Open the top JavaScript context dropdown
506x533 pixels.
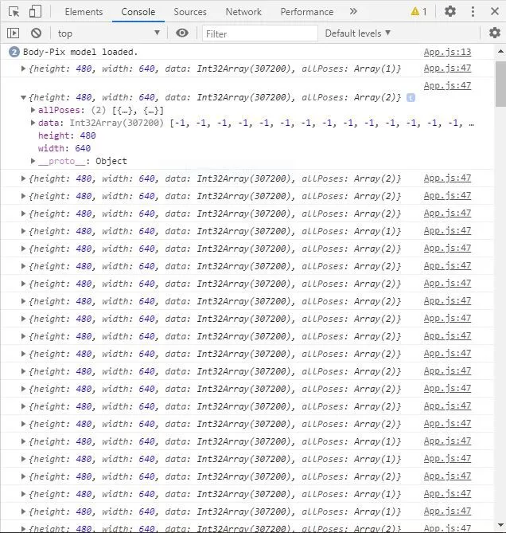coord(108,33)
